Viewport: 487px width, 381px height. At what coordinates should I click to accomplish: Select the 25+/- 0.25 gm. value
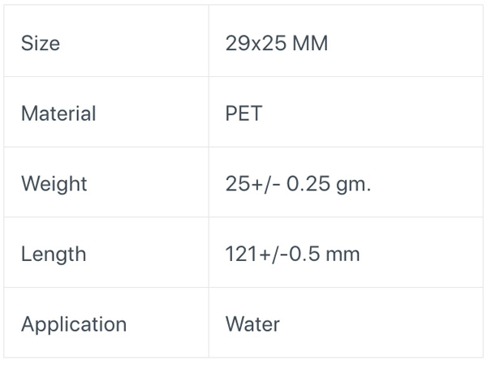point(298,184)
